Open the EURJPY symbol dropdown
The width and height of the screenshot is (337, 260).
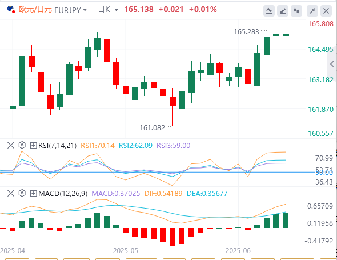[x=70, y=10]
